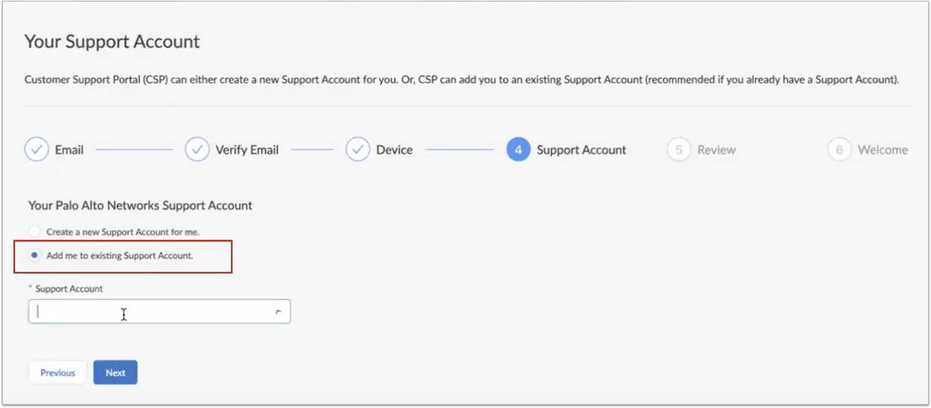
Task: Click the Verify Email checkmark icon
Action: [x=197, y=150]
